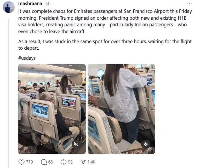This screenshot has width=200, height=168.
Task: Repost using the circular arrows icon
Action: click(x=63, y=162)
